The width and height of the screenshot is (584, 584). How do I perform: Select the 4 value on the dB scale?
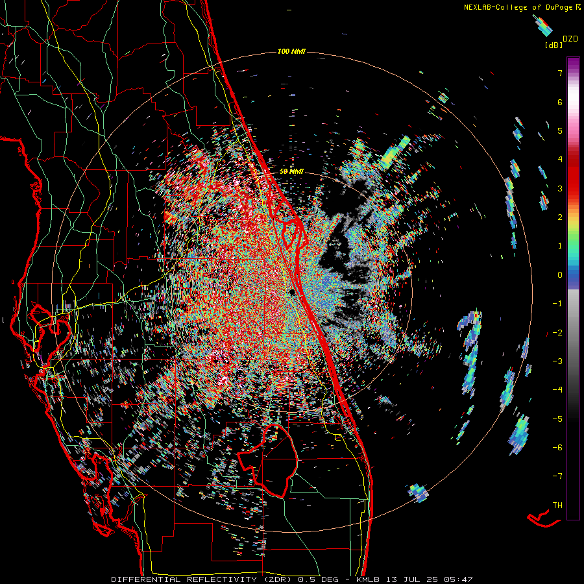coord(560,160)
